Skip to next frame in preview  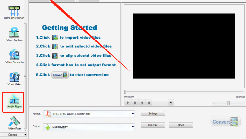149,103
